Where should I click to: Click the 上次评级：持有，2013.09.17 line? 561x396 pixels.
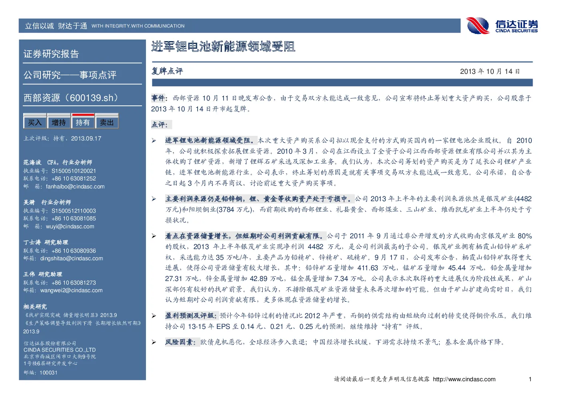(62, 139)
